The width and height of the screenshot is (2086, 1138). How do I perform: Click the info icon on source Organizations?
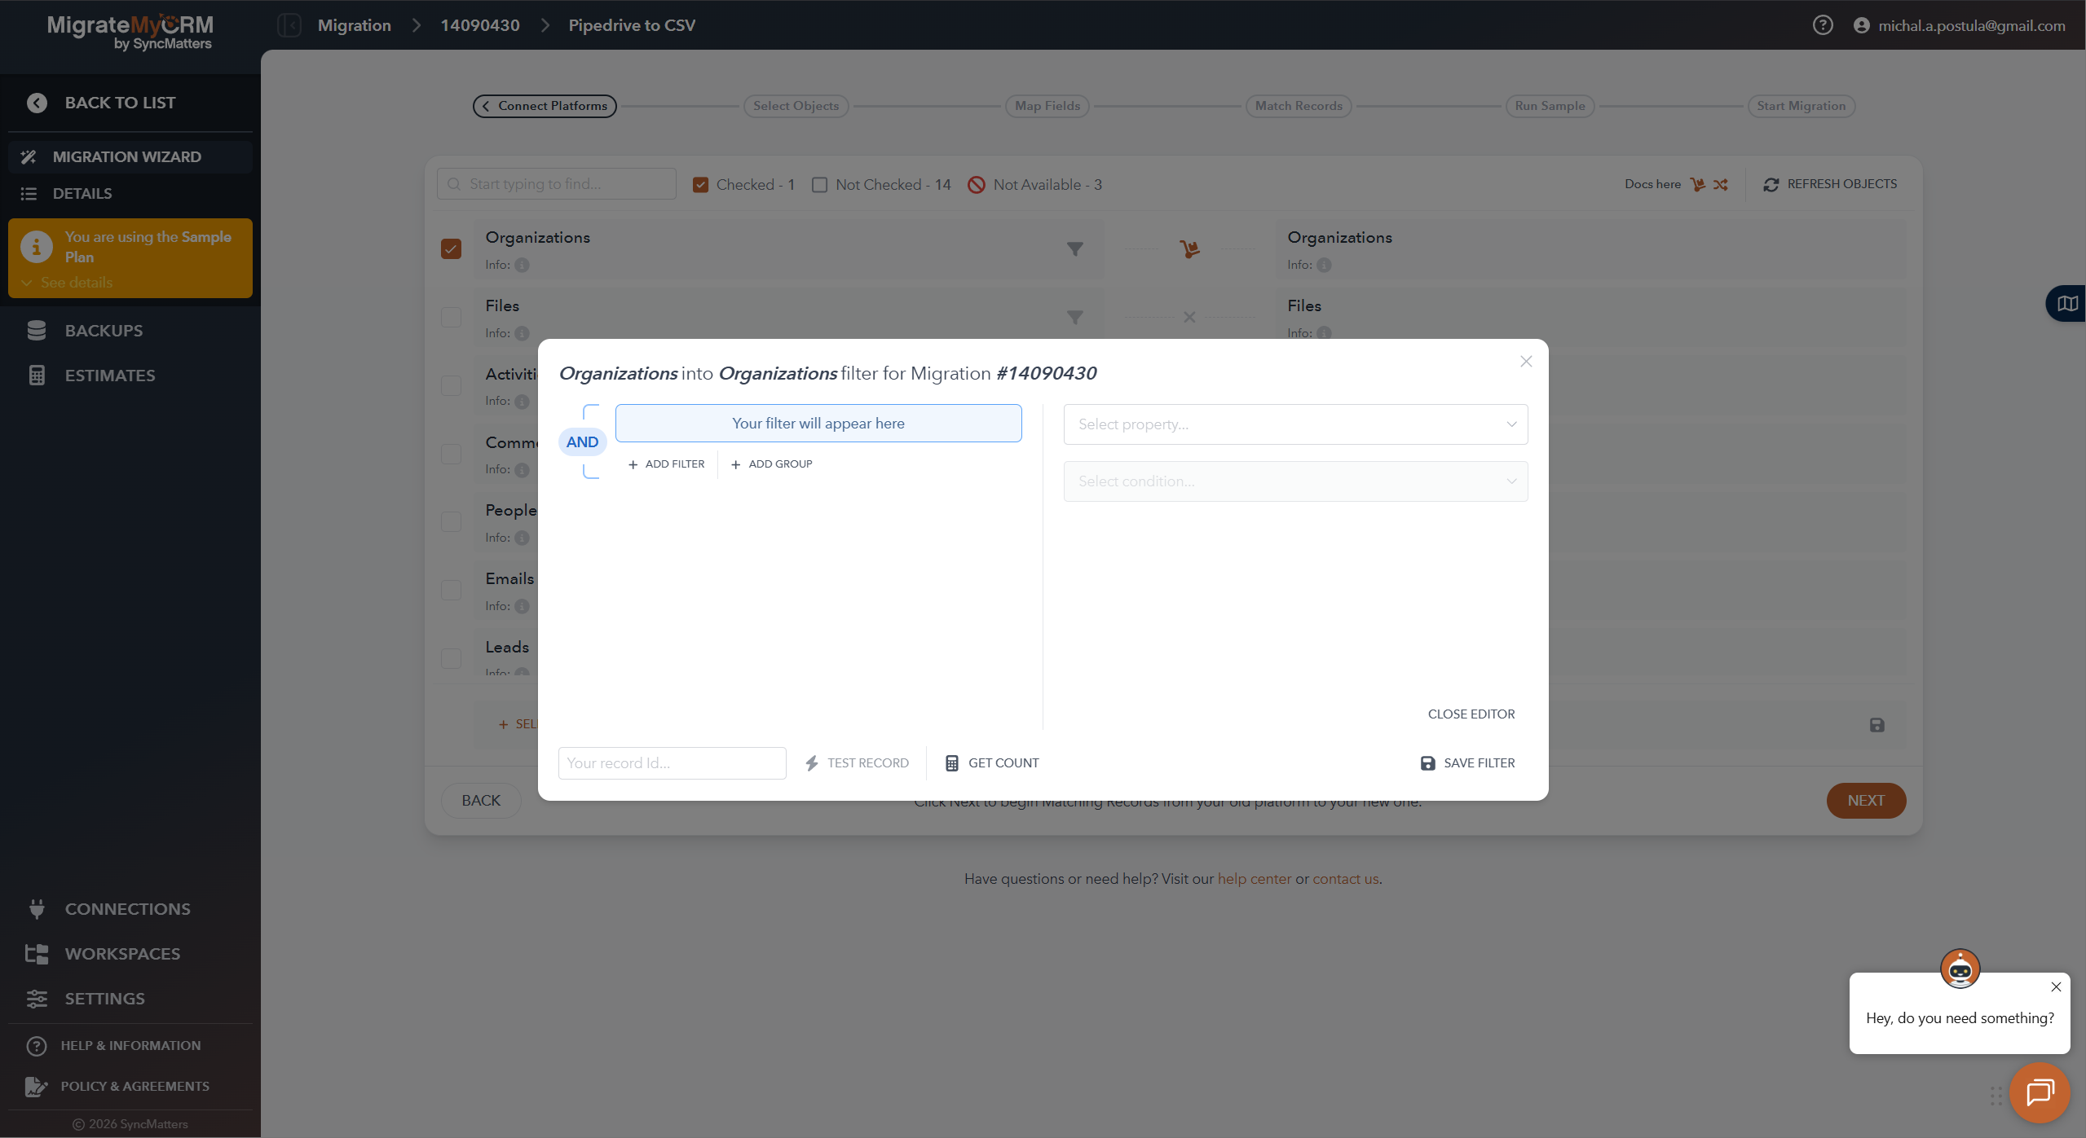(522, 265)
